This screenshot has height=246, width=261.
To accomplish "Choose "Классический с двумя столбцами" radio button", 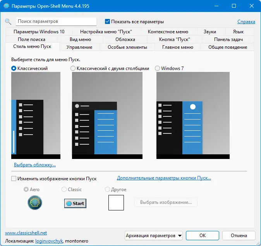I will click(x=73, y=68).
